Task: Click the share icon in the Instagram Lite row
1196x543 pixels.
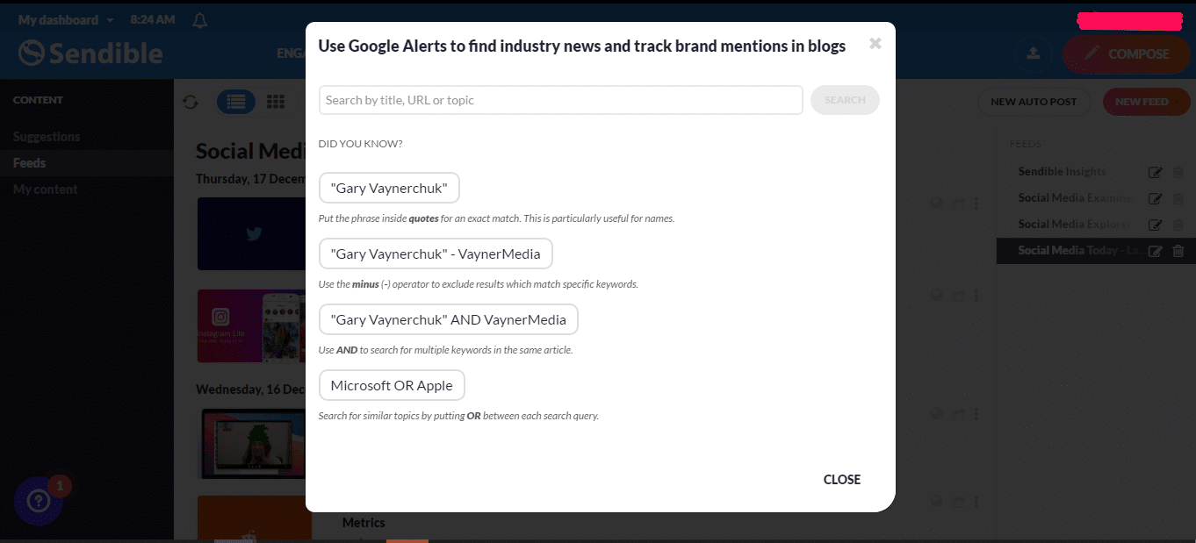Action: coord(958,297)
